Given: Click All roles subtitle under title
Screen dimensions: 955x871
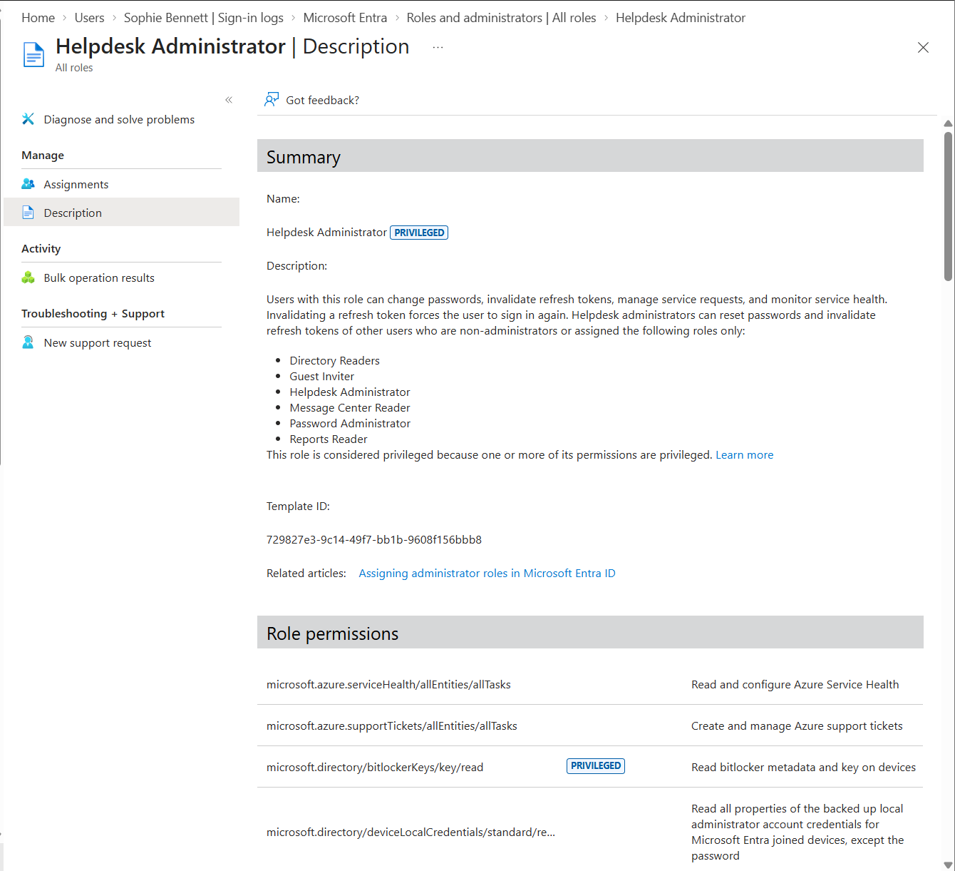Looking at the screenshot, I should click(x=74, y=68).
